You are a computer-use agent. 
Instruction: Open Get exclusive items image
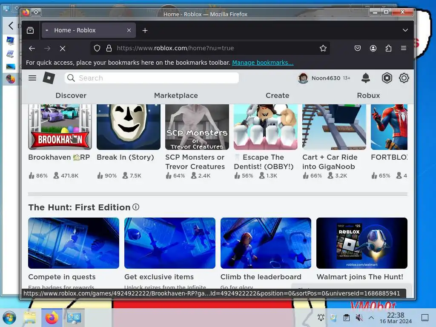tap(170, 243)
